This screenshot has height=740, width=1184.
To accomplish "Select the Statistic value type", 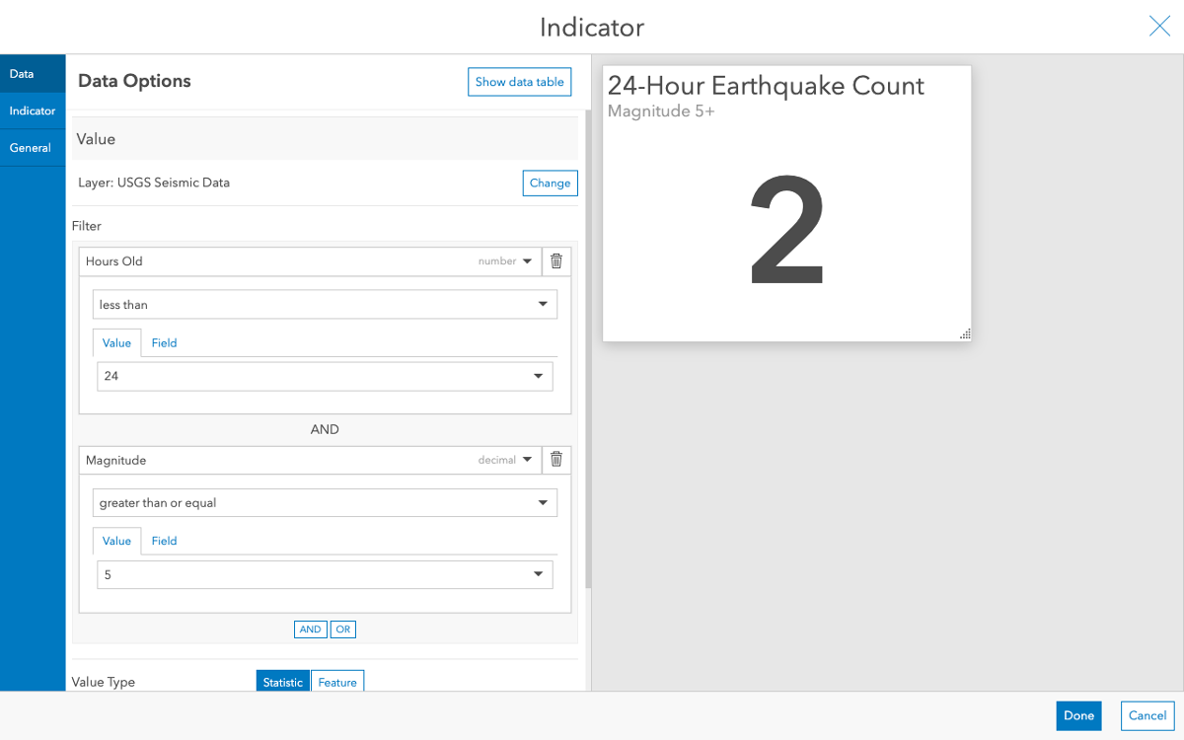I will click(x=283, y=681).
